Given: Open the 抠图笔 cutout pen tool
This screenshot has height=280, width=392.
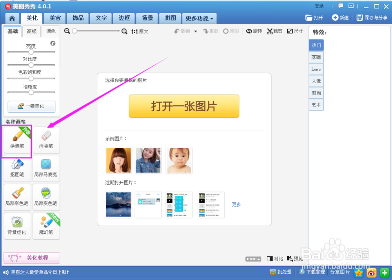Looking at the screenshot, I should pyautogui.click(x=17, y=169).
